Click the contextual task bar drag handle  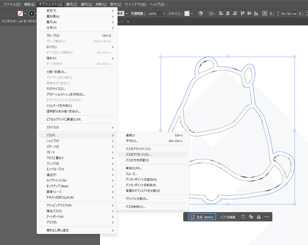point(186,217)
